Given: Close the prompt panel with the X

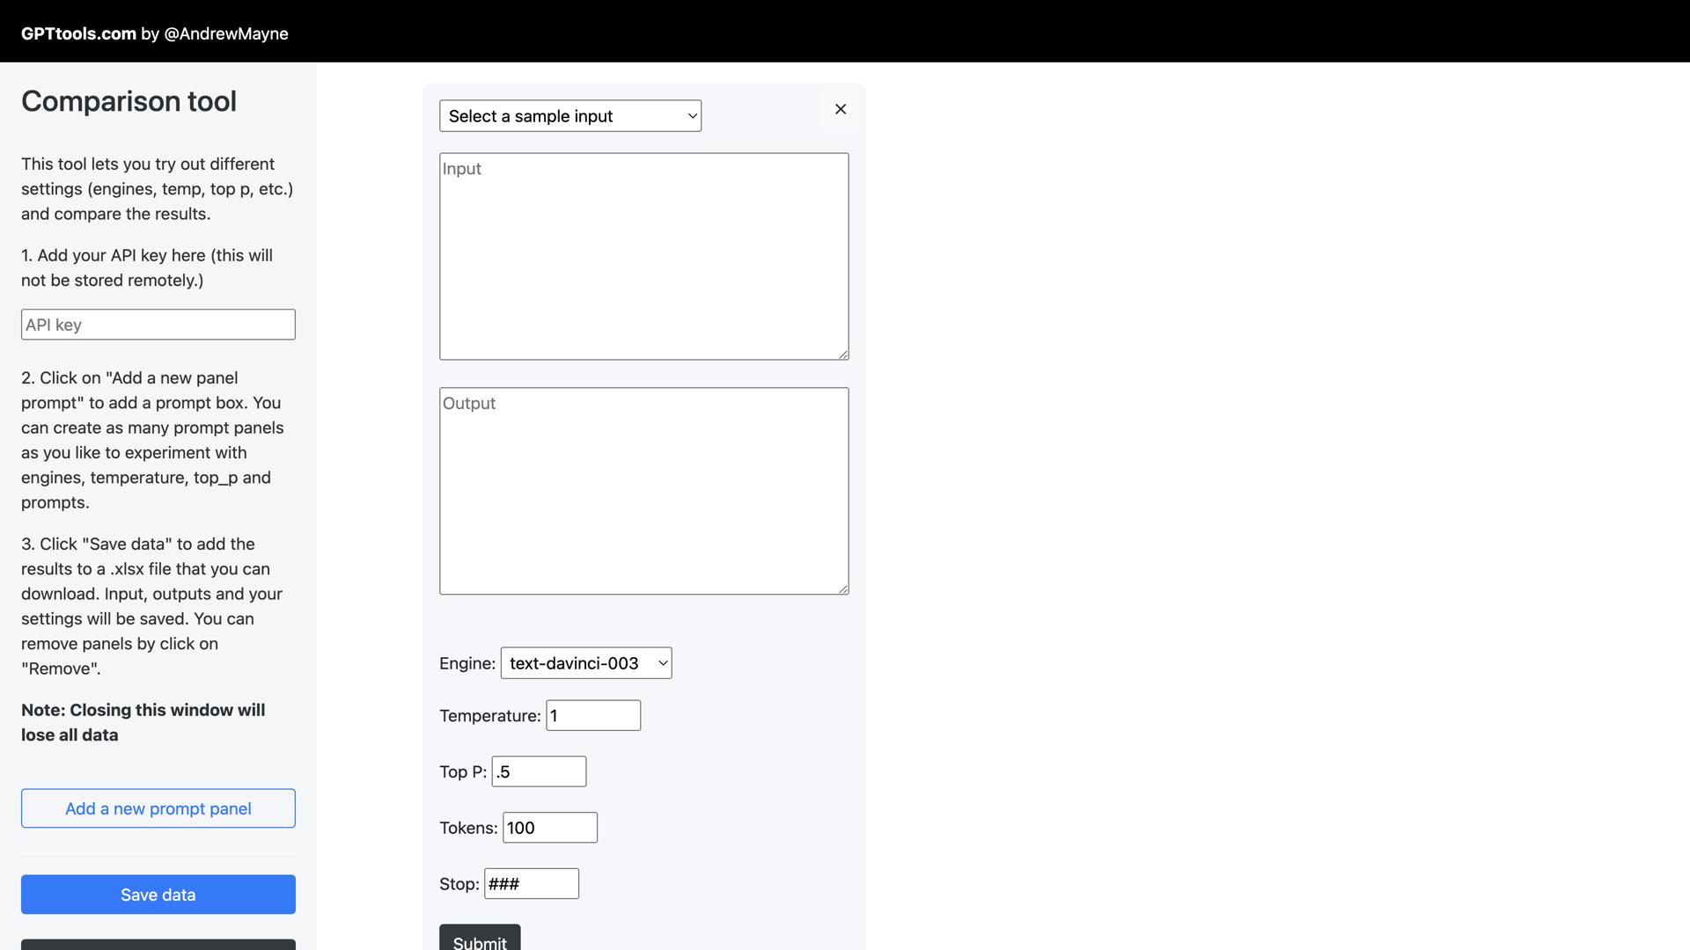Looking at the screenshot, I should click(840, 108).
